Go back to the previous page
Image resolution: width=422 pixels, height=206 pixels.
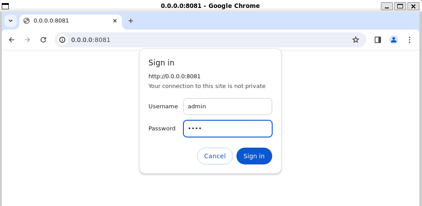point(11,40)
